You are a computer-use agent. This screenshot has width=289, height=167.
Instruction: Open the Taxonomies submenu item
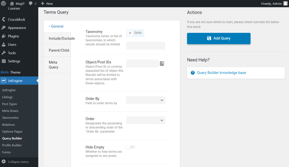[10, 118]
